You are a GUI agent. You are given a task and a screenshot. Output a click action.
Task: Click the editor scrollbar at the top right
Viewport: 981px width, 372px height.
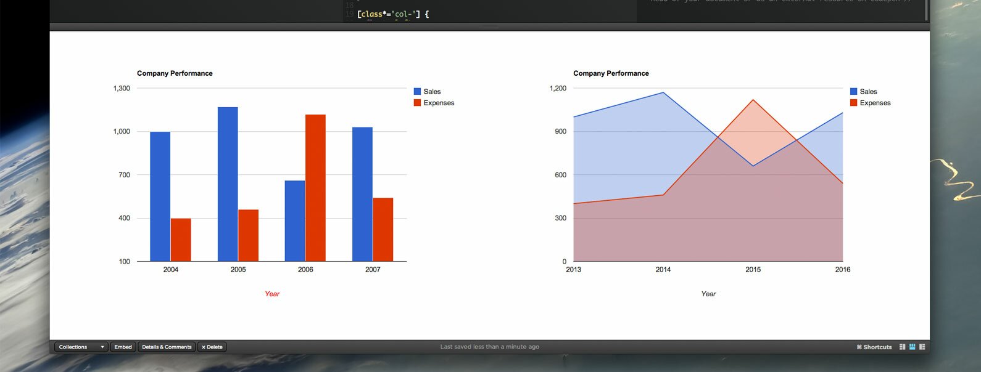pos(926,10)
